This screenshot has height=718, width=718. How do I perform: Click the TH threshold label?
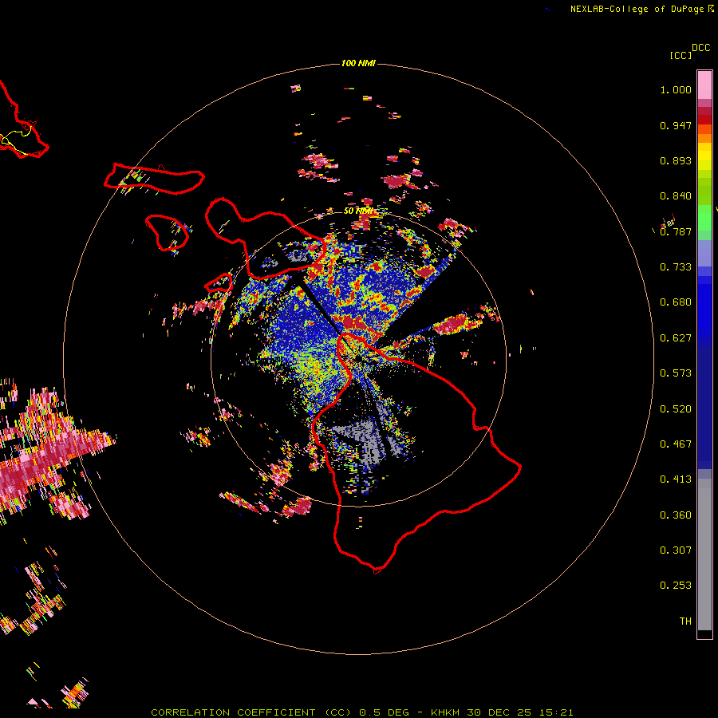point(685,621)
